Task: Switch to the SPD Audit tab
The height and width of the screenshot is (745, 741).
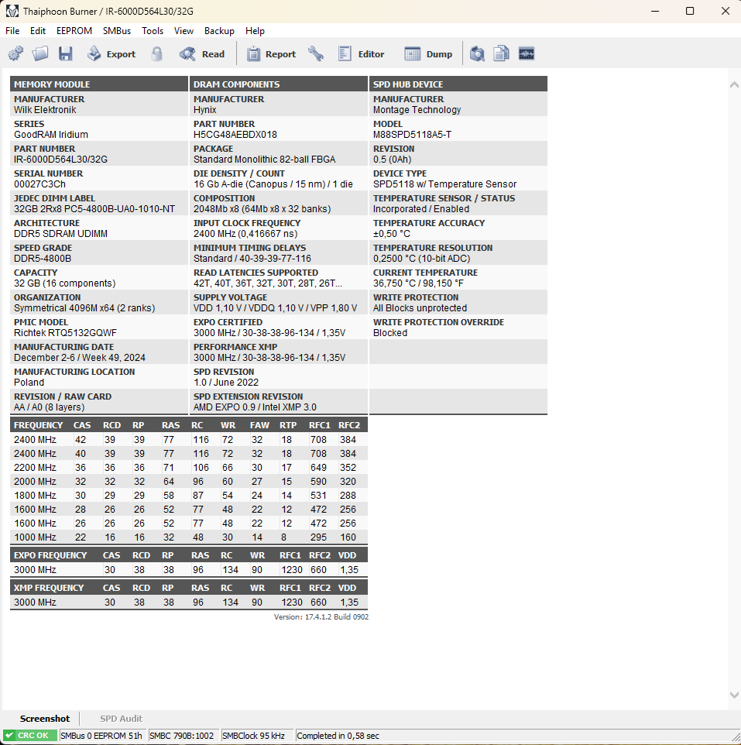Action: 121,719
